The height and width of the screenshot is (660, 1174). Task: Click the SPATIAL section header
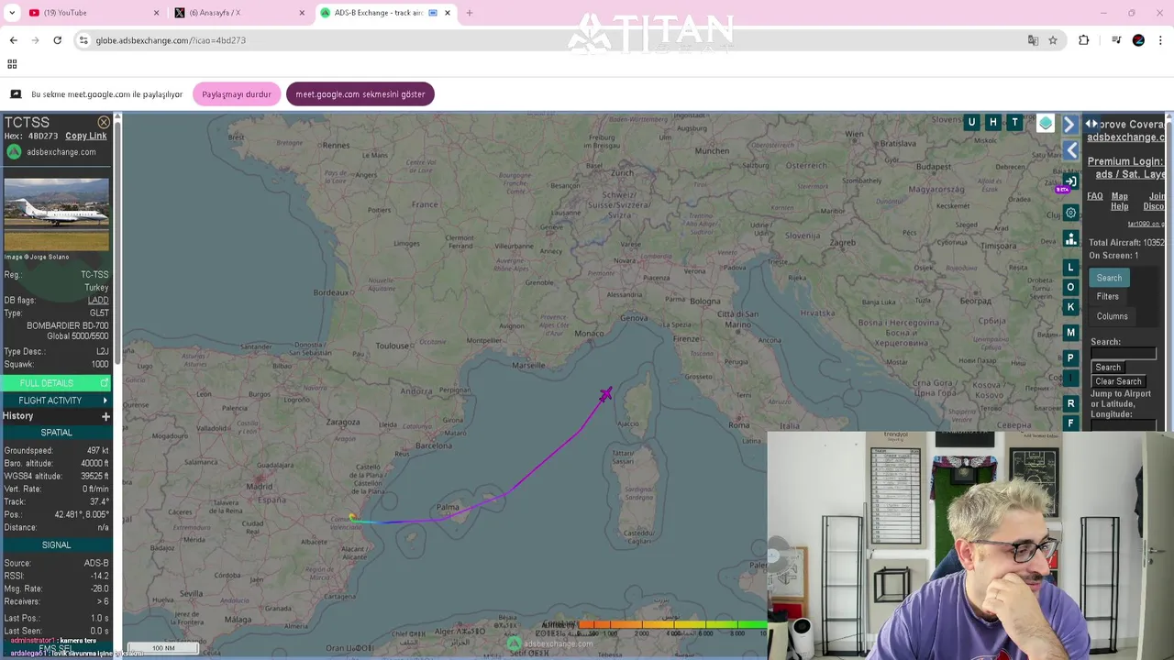pos(56,433)
